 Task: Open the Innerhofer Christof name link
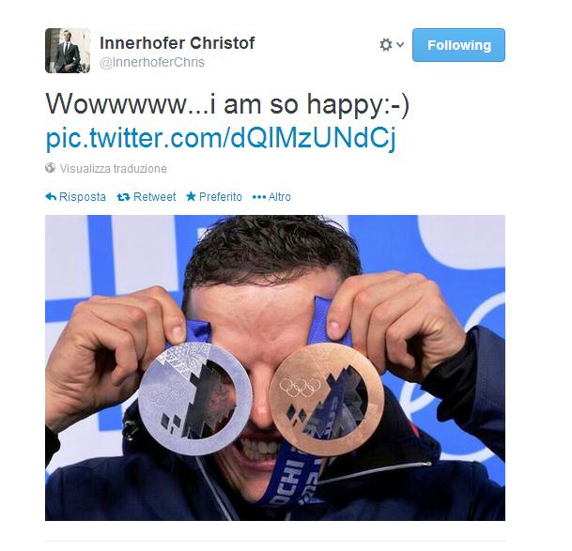178,42
